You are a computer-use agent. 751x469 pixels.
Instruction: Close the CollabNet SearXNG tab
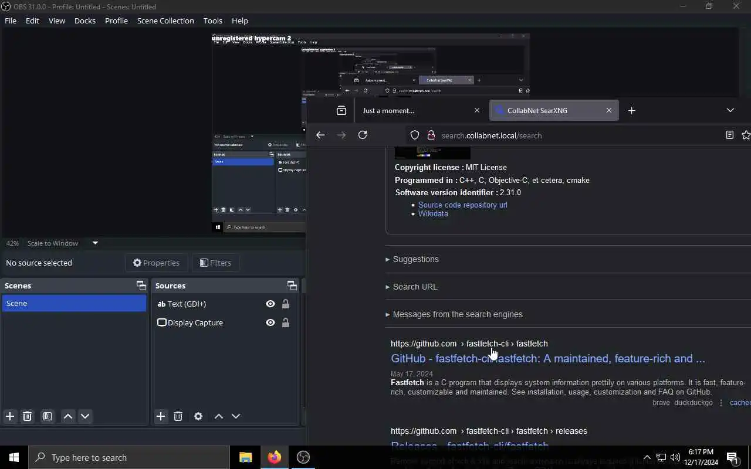608,110
